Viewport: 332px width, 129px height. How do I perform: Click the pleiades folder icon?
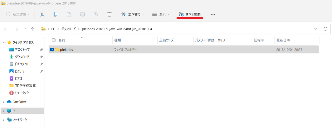point(57,49)
